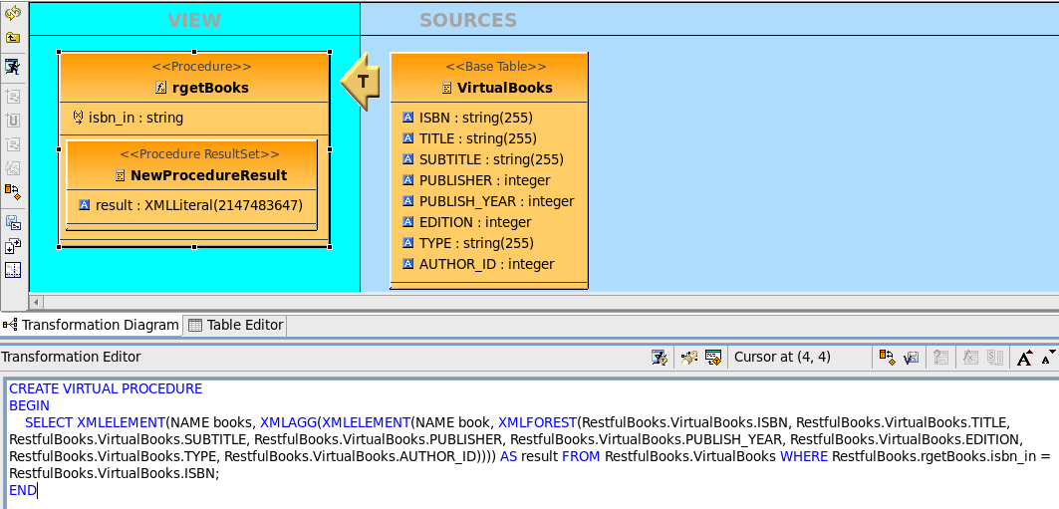Select the Transformation Diagram tab
1059x509 pixels.
[x=92, y=325]
